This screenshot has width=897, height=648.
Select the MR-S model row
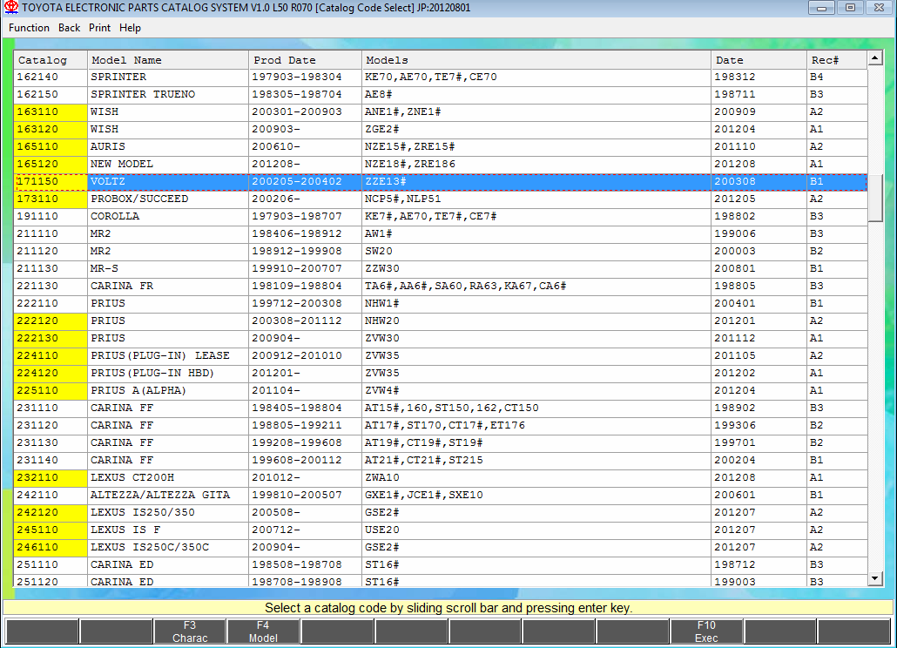pos(441,268)
